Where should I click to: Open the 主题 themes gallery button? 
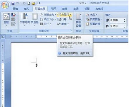6,20
